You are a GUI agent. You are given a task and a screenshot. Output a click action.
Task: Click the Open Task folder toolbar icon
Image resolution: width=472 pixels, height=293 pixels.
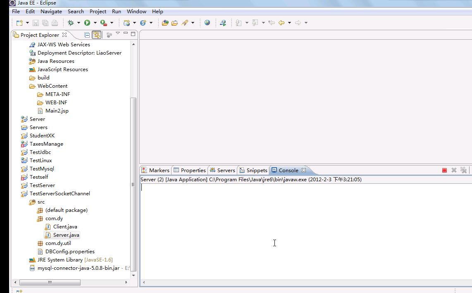point(174,23)
